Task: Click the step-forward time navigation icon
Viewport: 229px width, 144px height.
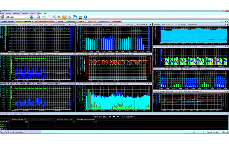Action: pos(118,117)
